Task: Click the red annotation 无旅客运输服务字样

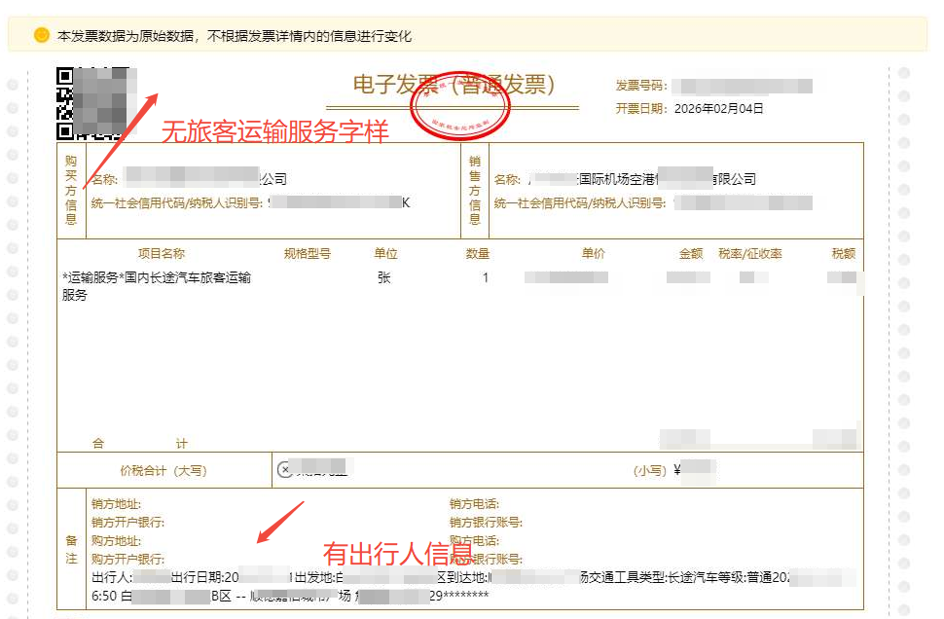Action: (274, 131)
